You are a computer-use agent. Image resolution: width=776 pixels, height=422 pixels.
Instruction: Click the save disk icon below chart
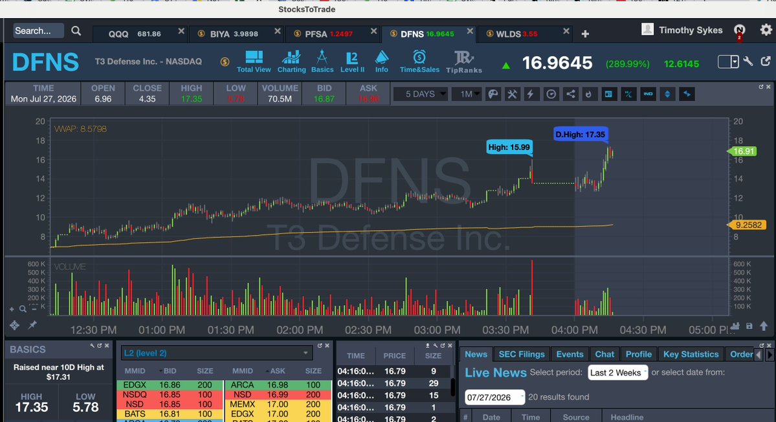click(x=749, y=326)
